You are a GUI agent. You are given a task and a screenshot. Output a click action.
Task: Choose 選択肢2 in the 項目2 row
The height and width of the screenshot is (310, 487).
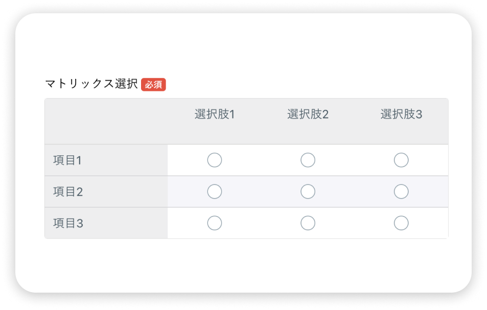point(308,192)
